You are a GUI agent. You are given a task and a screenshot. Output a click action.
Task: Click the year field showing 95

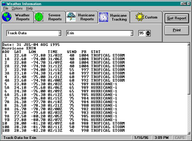tap(141, 33)
